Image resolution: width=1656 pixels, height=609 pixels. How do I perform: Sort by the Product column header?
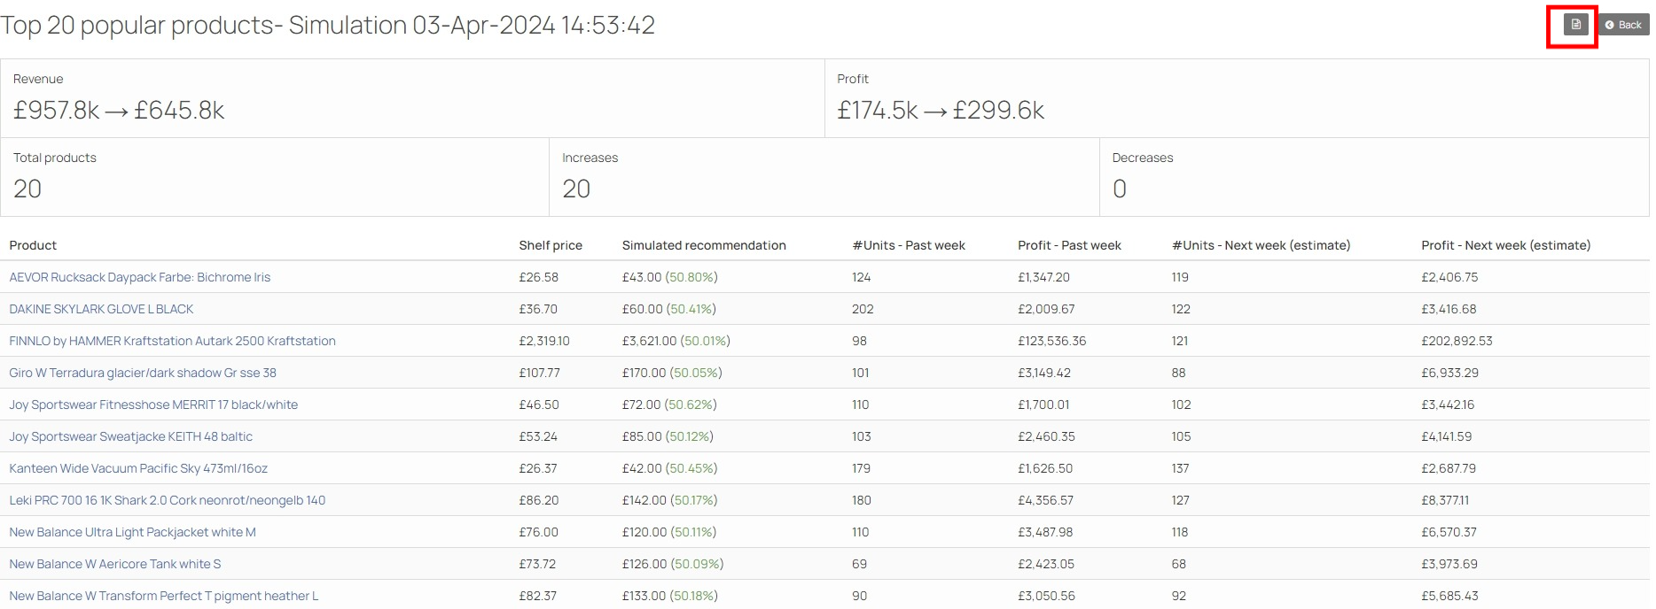click(x=33, y=245)
